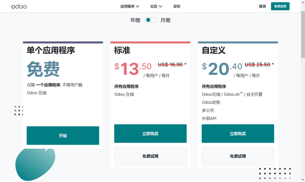This screenshot has height=182, width=305.
Task: Click 立即购买 on the 自定义 plan
Action: pyautogui.click(x=238, y=134)
